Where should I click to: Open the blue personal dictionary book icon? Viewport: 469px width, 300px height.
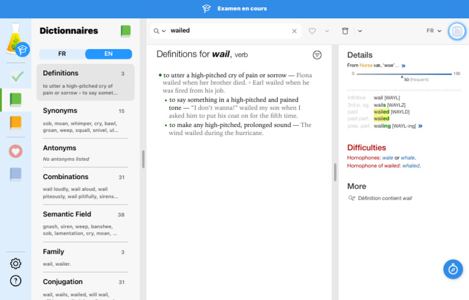(x=15, y=174)
